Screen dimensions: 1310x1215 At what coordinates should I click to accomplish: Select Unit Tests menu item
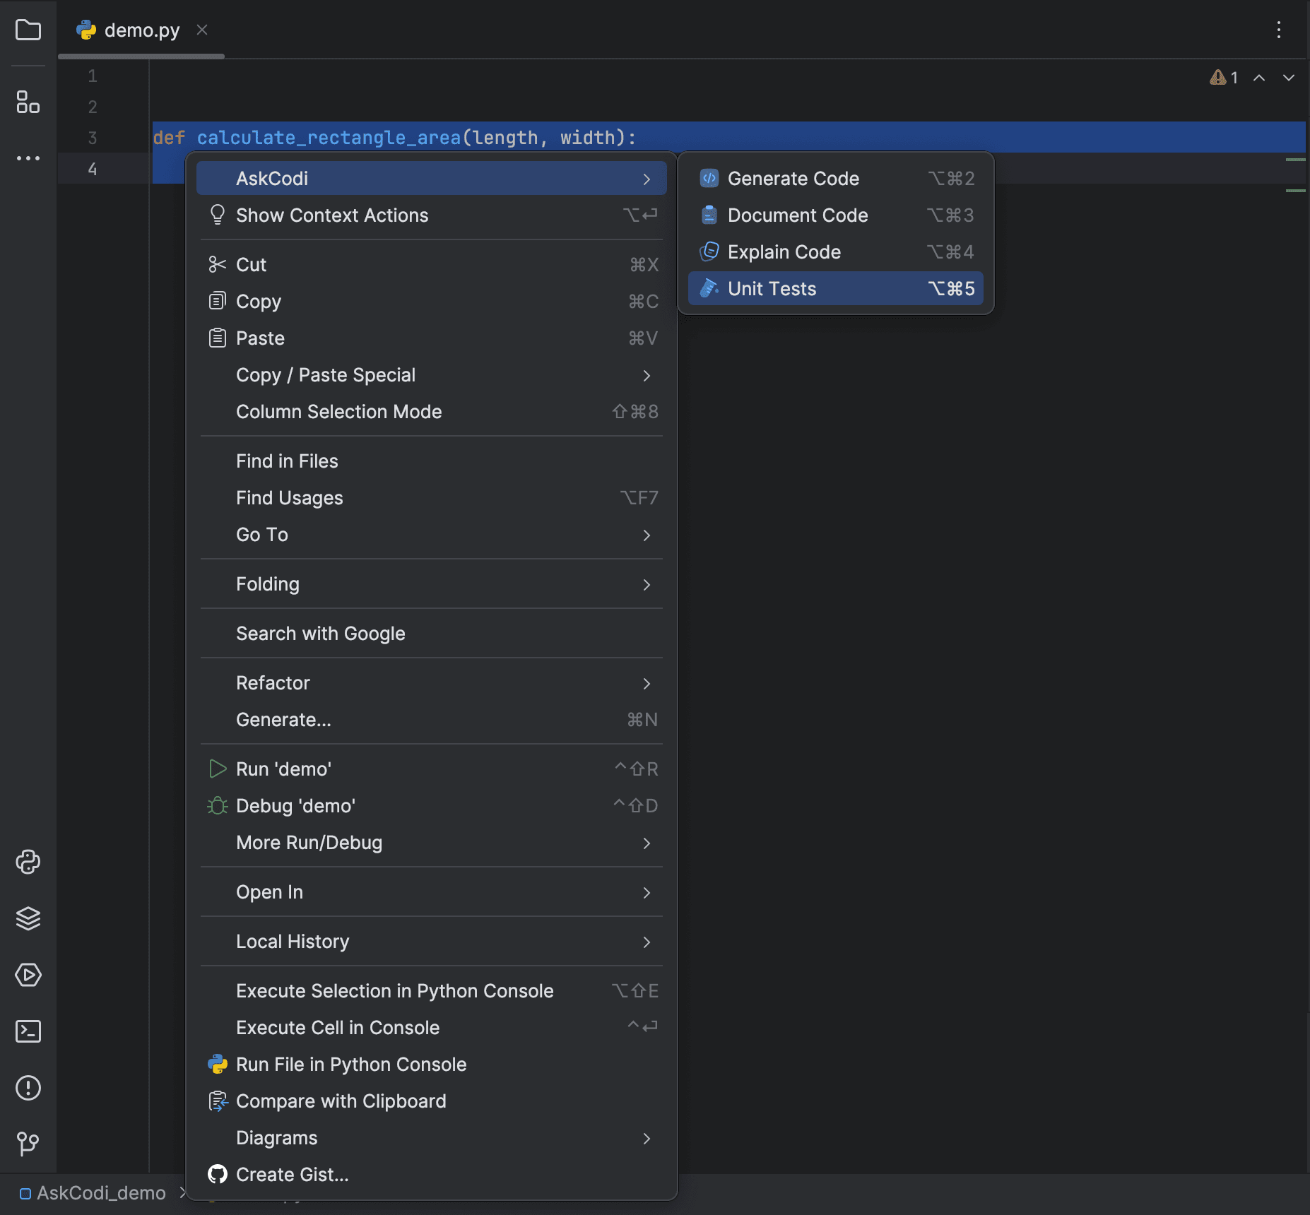click(x=836, y=289)
